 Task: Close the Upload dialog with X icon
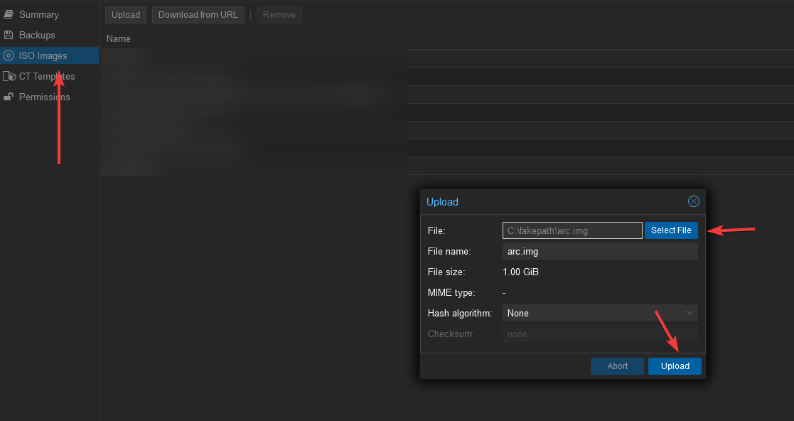693,201
